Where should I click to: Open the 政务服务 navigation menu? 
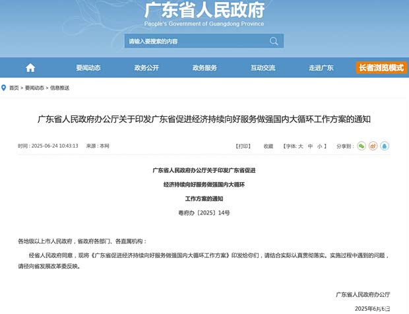(204, 68)
